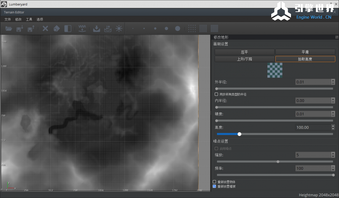Click the 高度 slider handle
This screenshot has width=339, height=198.
click(240, 134)
